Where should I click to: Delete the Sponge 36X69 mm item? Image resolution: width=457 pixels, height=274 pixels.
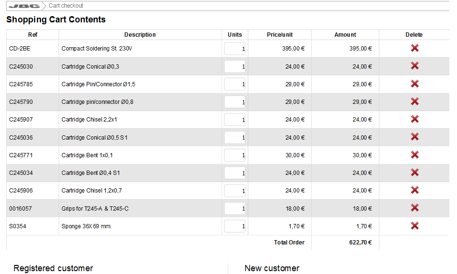coord(415,226)
